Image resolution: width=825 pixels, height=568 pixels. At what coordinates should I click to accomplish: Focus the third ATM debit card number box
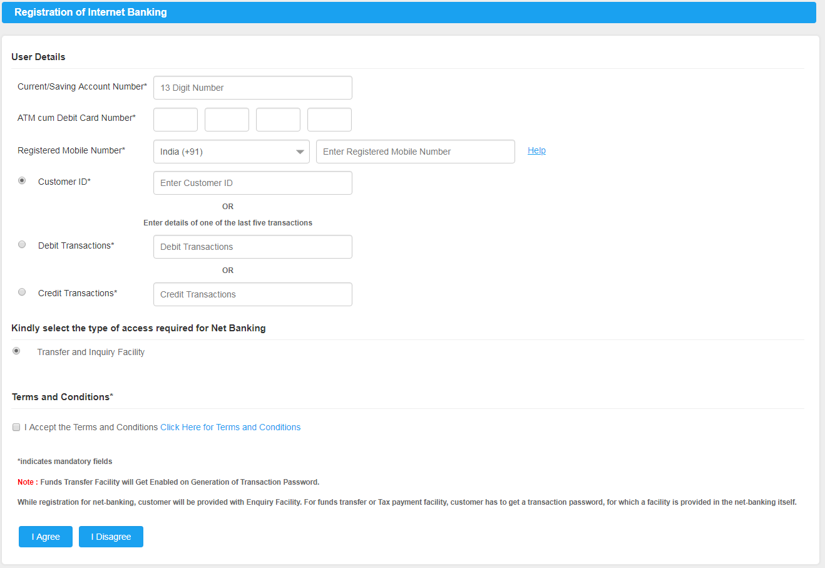point(278,120)
